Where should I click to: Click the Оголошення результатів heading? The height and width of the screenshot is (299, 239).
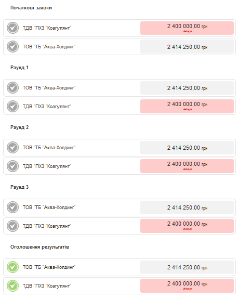[39, 247]
